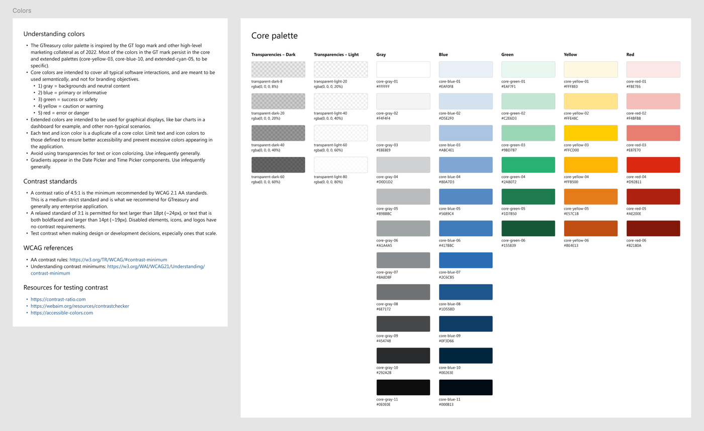
Task: Click the 'Transparencies – Dark' column header
Action: point(274,54)
